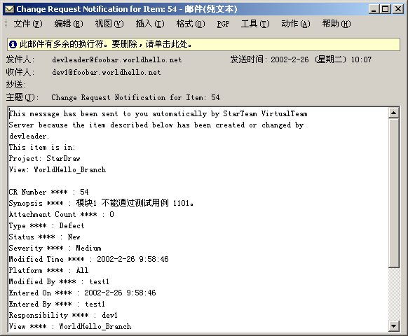This screenshot has width=408, height=336.
Task: Open the 帮助(H) menu
Action: click(336, 24)
